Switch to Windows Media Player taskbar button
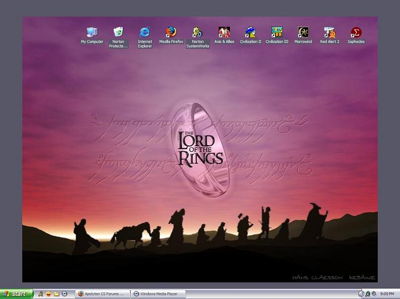 [158, 293]
